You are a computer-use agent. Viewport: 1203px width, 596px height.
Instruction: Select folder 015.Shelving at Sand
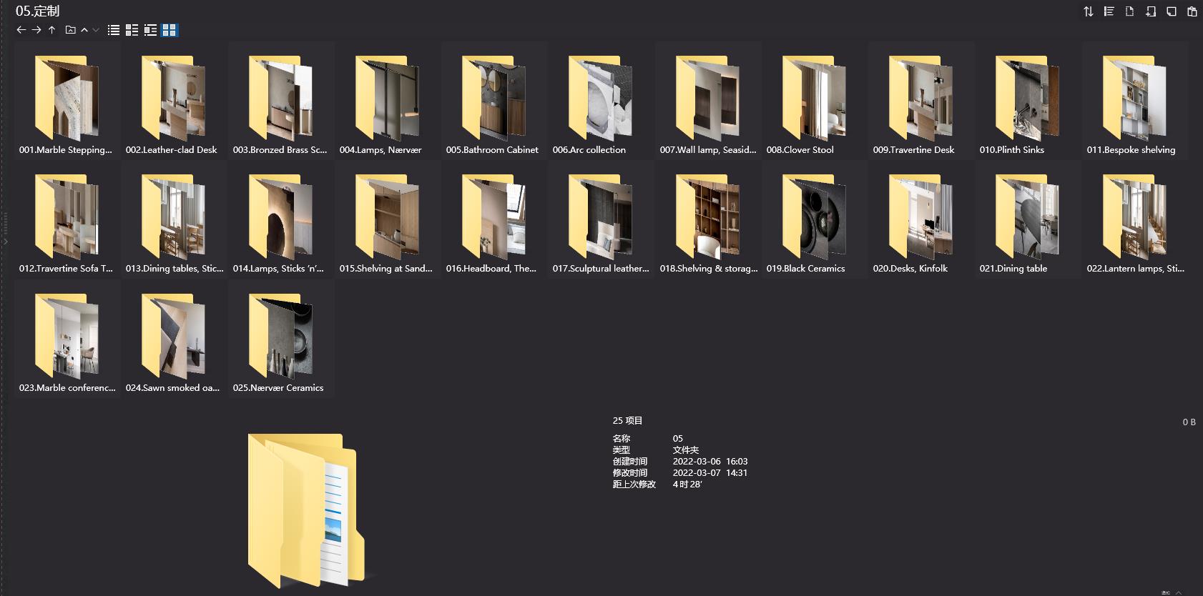pos(388,219)
